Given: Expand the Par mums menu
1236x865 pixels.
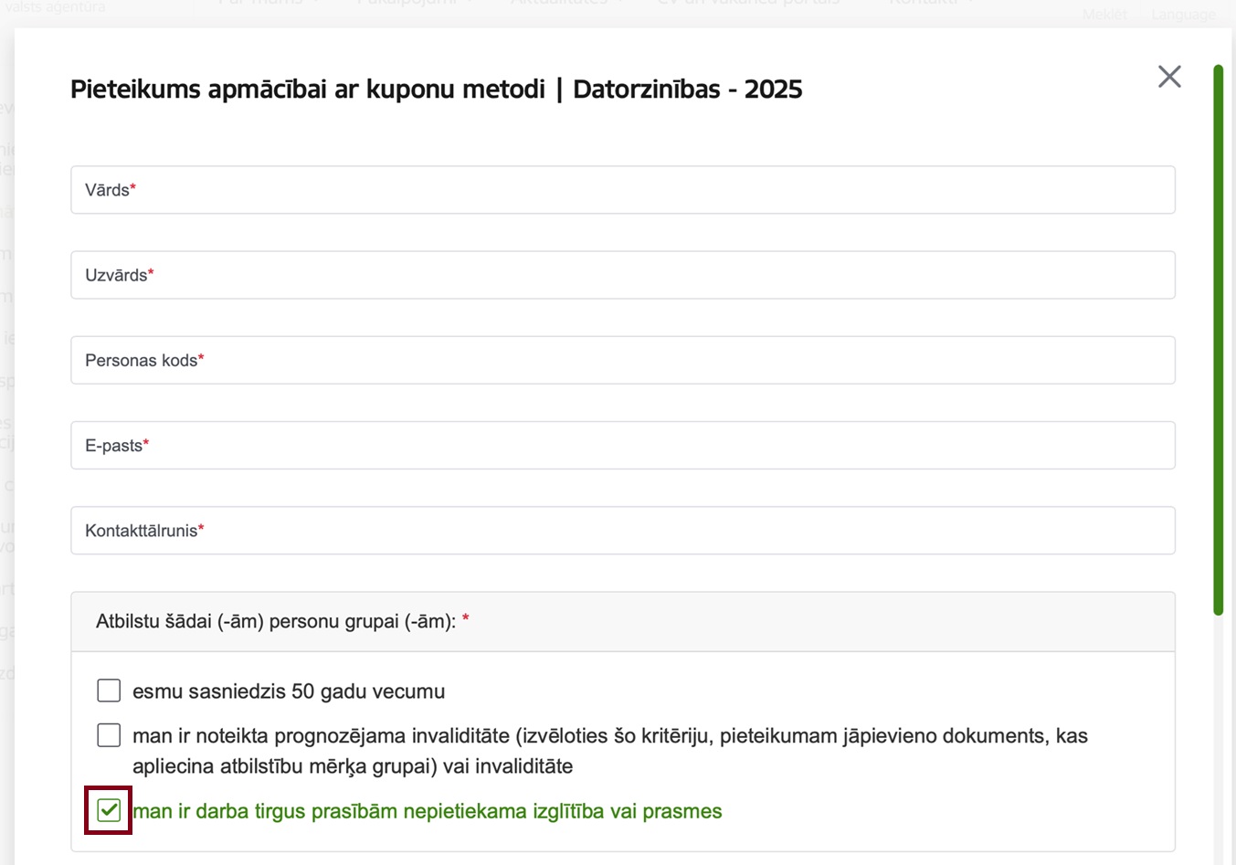Looking at the screenshot, I should pos(268,4).
